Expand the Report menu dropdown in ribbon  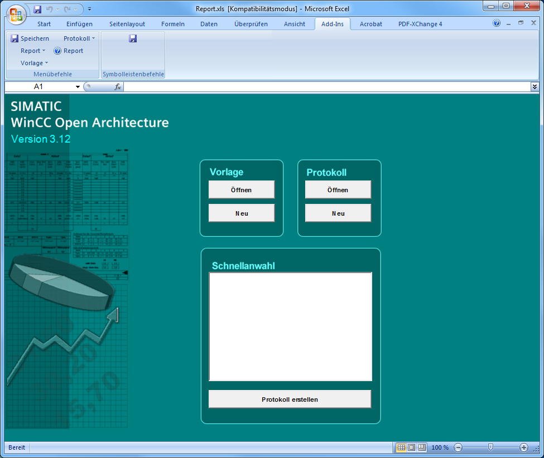click(x=32, y=51)
